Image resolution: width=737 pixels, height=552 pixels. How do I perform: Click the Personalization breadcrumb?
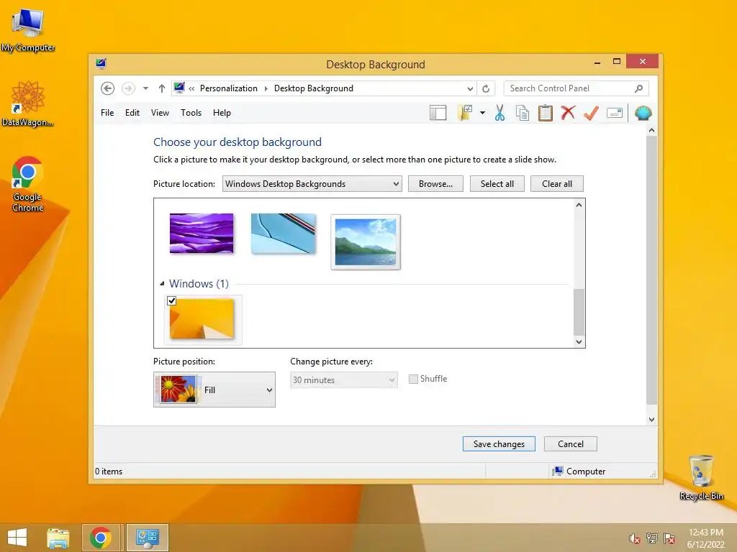(228, 88)
